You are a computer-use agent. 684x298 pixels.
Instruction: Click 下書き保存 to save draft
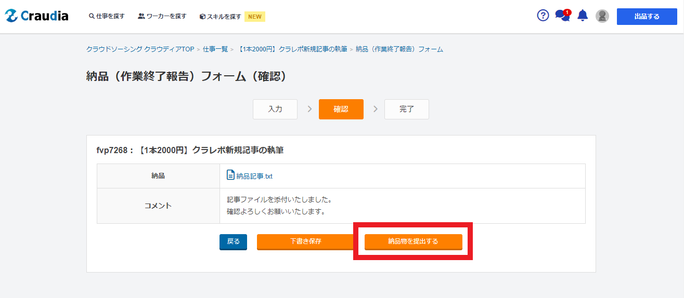[x=305, y=241]
